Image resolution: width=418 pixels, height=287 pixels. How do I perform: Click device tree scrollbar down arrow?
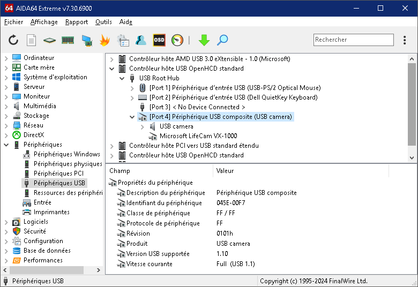click(412, 157)
